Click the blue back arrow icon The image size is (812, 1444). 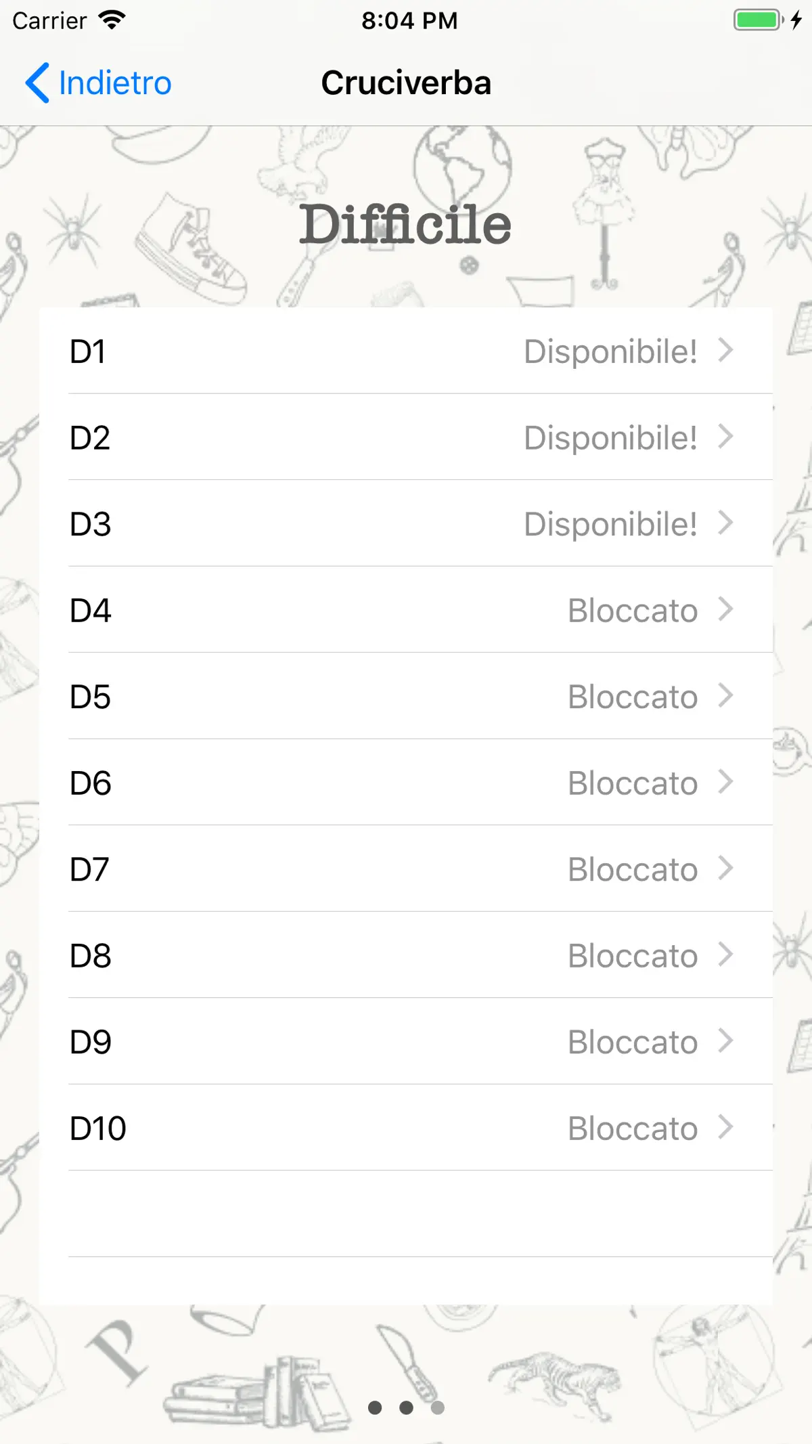point(37,83)
